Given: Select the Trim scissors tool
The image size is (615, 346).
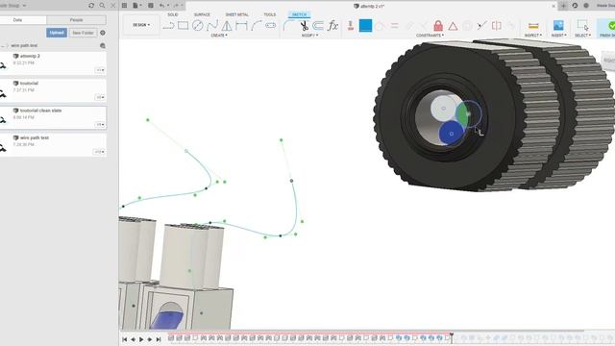Looking at the screenshot, I should click(x=304, y=26).
